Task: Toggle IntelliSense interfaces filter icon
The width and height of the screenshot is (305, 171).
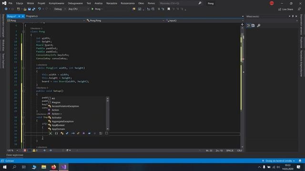Action: 73,133
